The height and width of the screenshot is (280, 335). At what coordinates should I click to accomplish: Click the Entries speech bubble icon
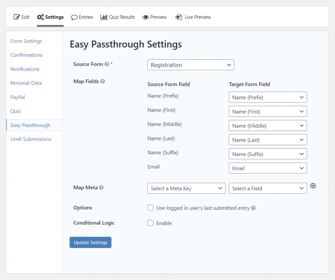pyautogui.click(x=74, y=17)
